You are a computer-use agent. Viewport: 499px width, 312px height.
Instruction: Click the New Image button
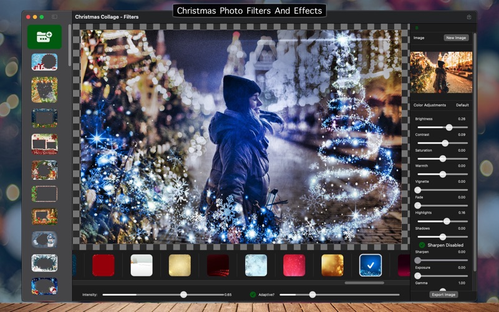[x=456, y=37]
